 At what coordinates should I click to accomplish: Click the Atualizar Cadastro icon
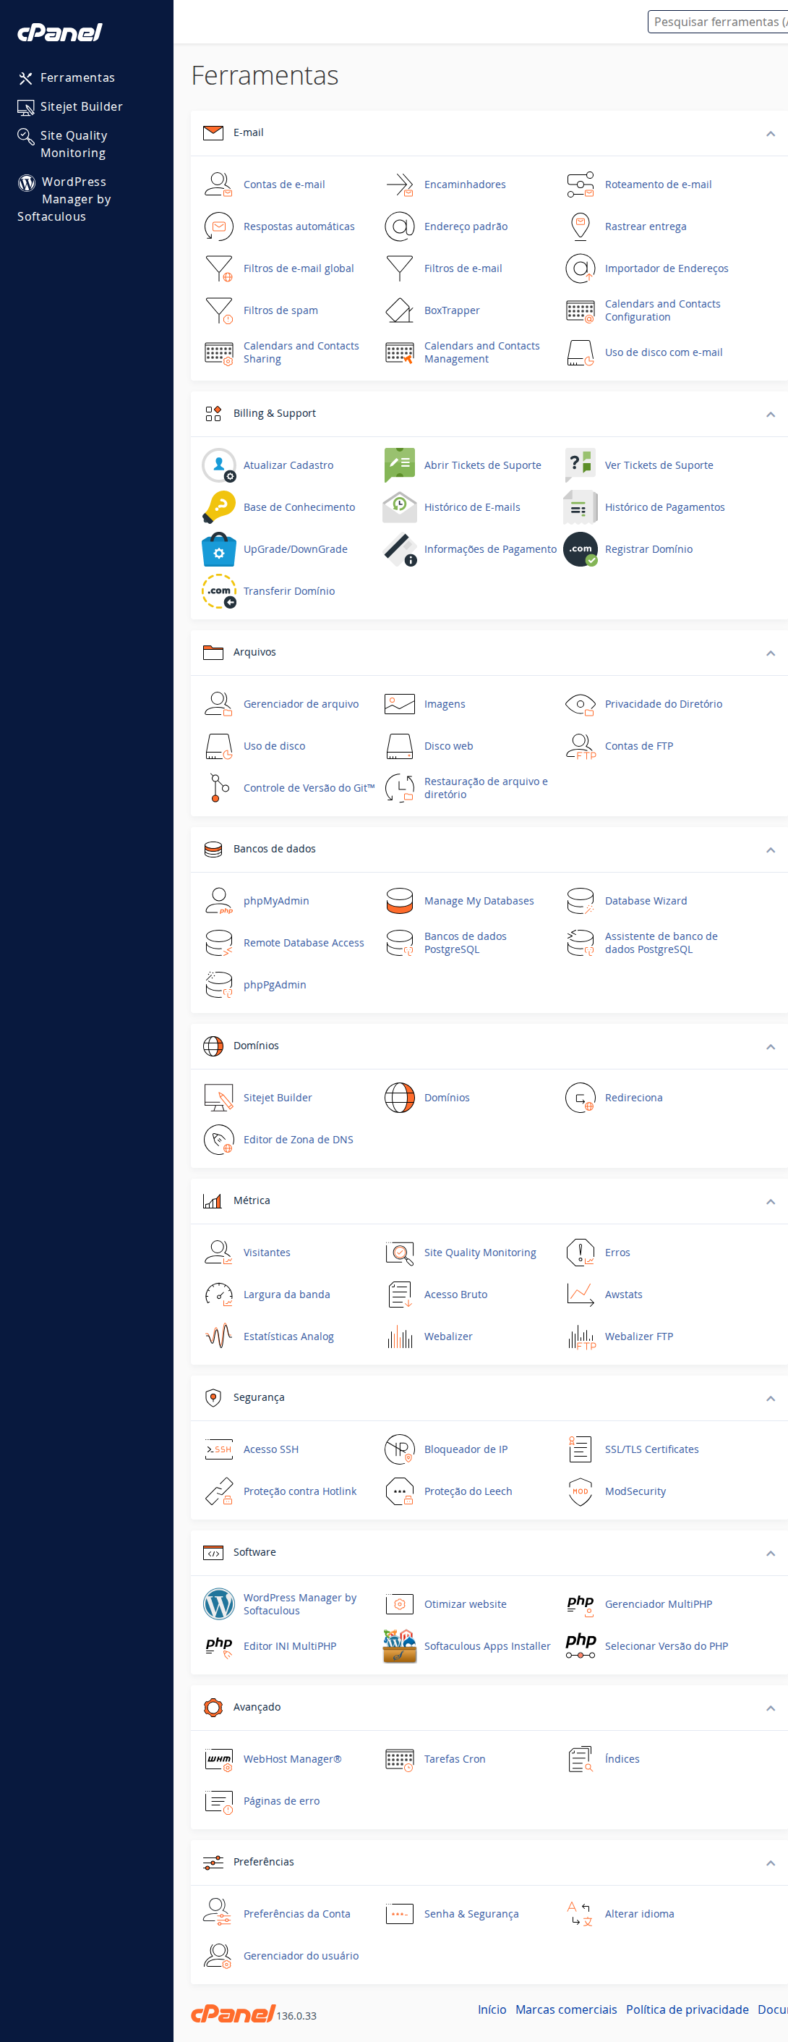218,465
